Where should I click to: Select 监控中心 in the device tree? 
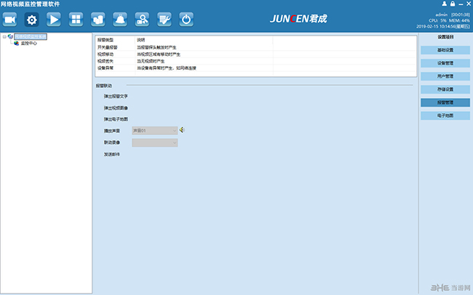pos(28,43)
